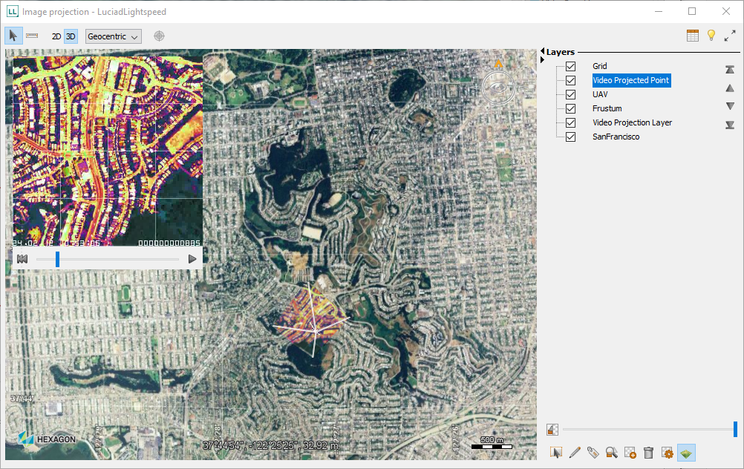Uncheck the Grid layer checkbox
The image size is (744, 469).
(x=571, y=67)
